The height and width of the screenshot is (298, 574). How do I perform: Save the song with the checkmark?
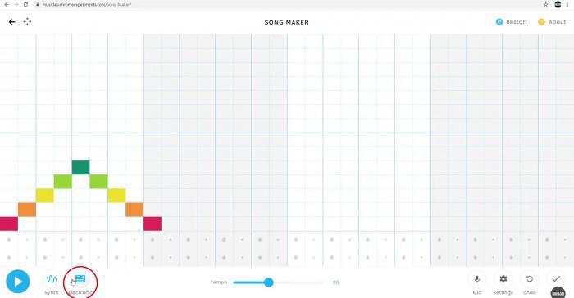[556, 279]
